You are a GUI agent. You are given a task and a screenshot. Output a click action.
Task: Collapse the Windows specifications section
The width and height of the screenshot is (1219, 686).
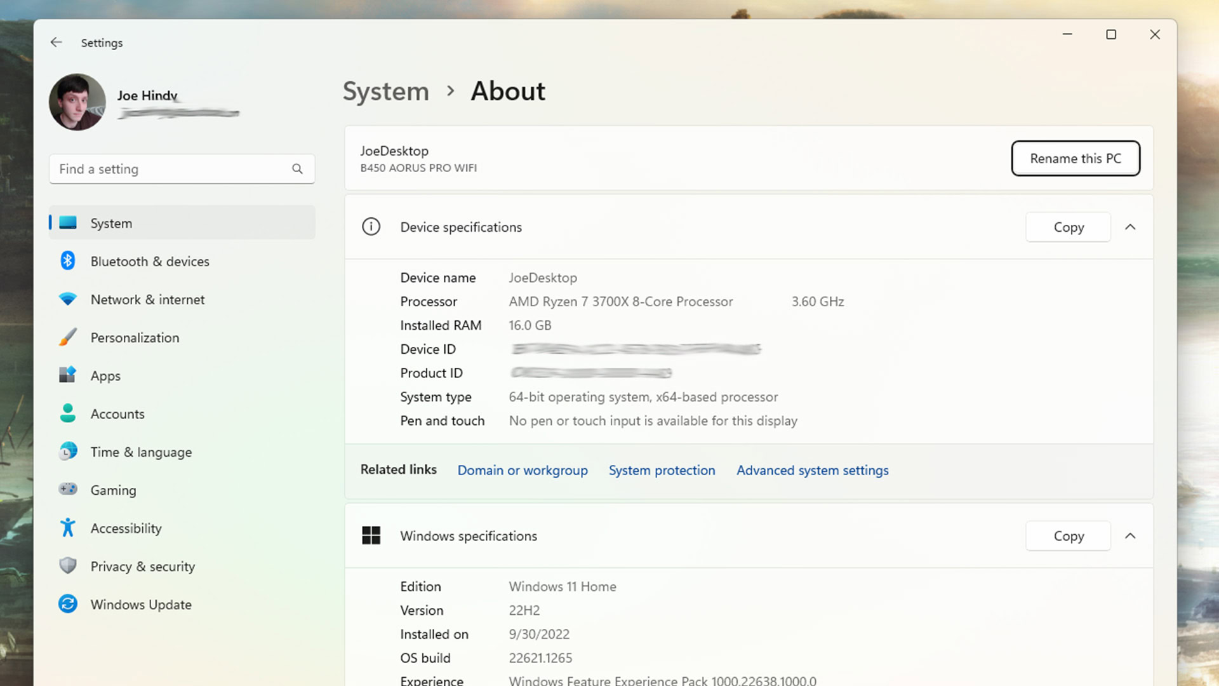(x=1130, y=535)
